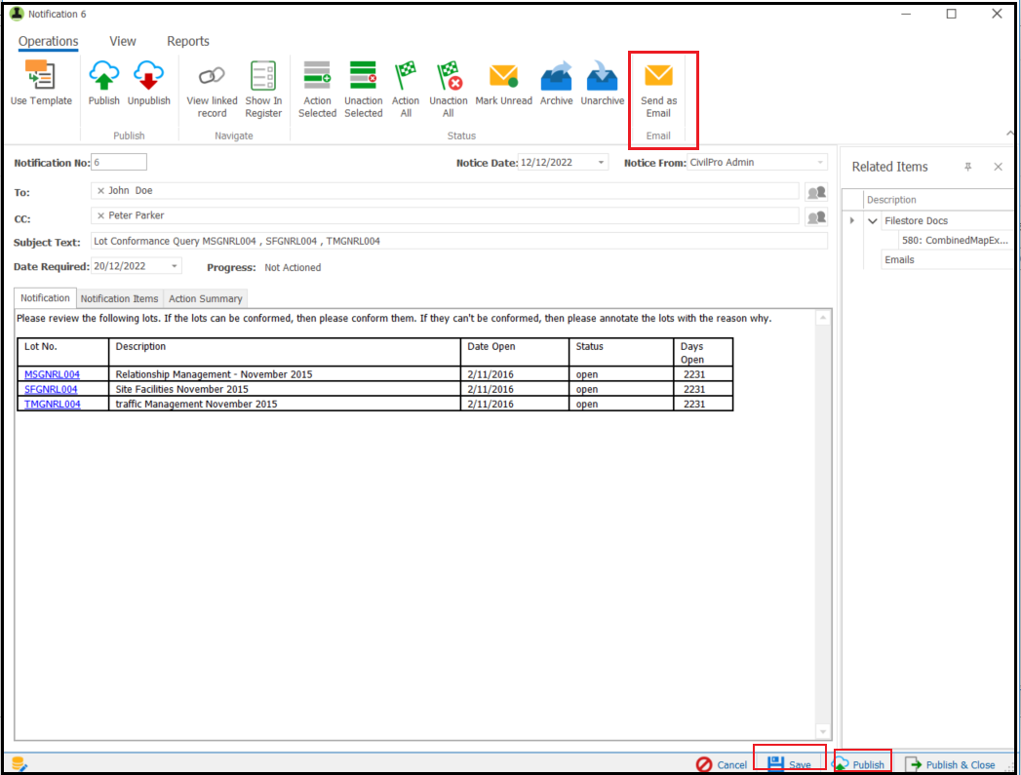The image size is (1021, 775).
Task: Remove John Doe from To recipients
Action: (x=100, y=191)
